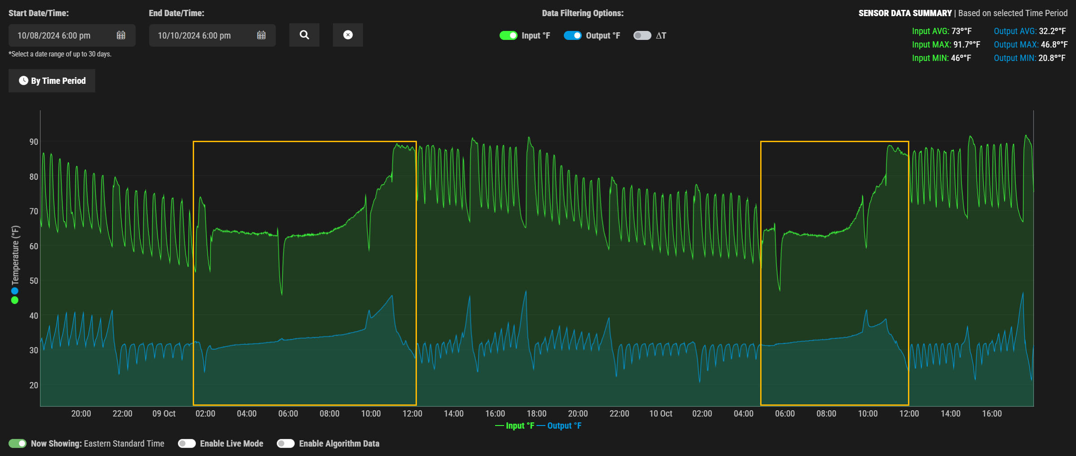Click the green dot on Temperature axis

15,300
